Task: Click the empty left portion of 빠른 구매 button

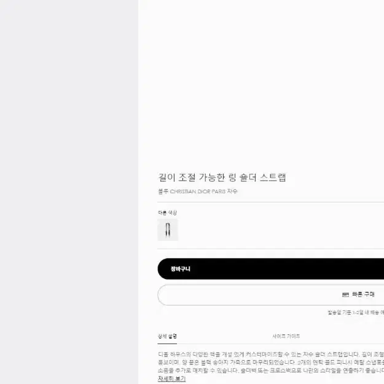Action: point(245,295)
